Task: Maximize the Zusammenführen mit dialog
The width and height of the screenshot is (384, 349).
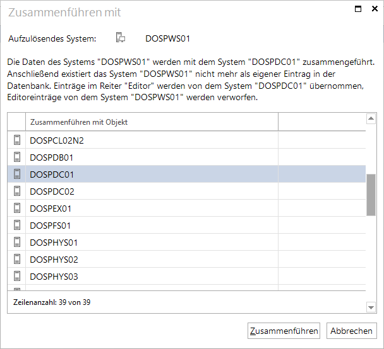Action: (358, 9)
